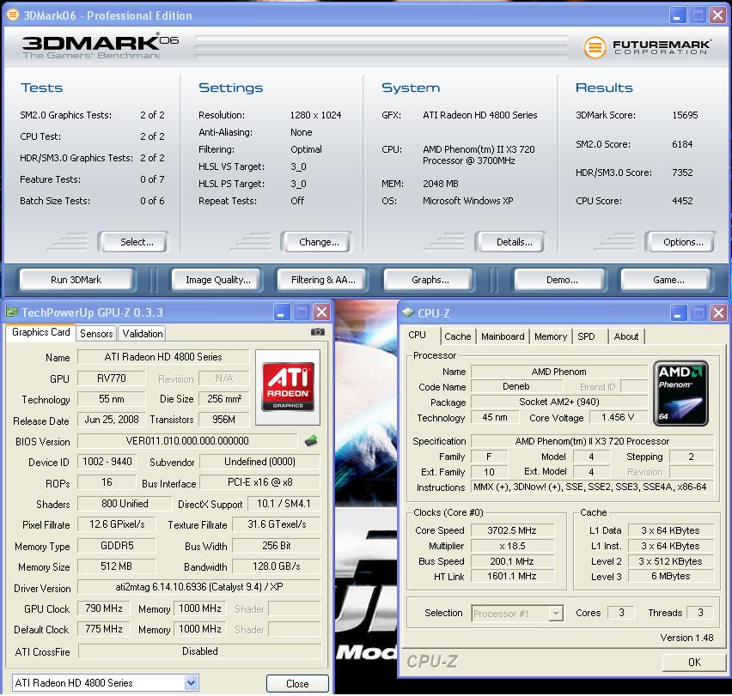This screenshot has width=732, height=696.
Task: Select the Graphics Card tab in GPU-Z
Action: coord(41,332)
